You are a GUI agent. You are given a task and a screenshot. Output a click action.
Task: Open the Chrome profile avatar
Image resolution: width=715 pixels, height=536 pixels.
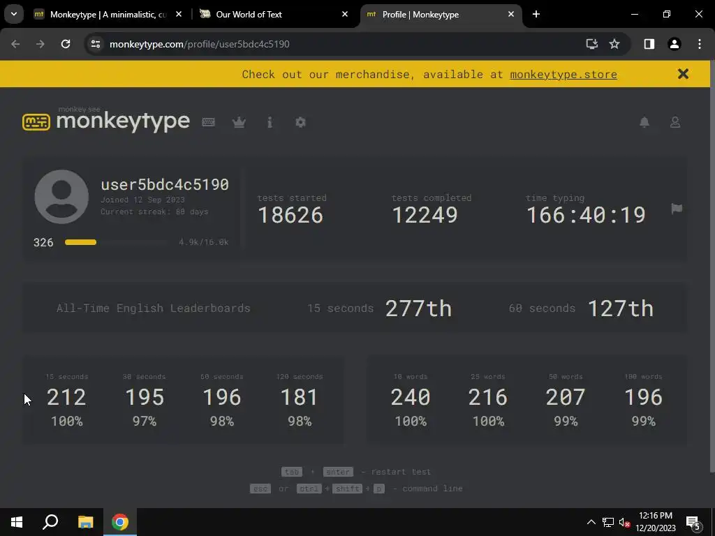coord(675,44)
